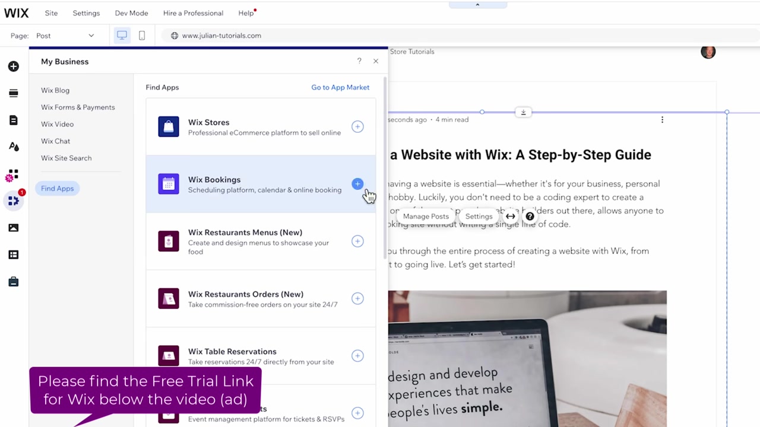Click the Wix Restaurants Orders app icon
Image resolution: width=760 pixels, height=427 pixels.
(x=169, y=298)
